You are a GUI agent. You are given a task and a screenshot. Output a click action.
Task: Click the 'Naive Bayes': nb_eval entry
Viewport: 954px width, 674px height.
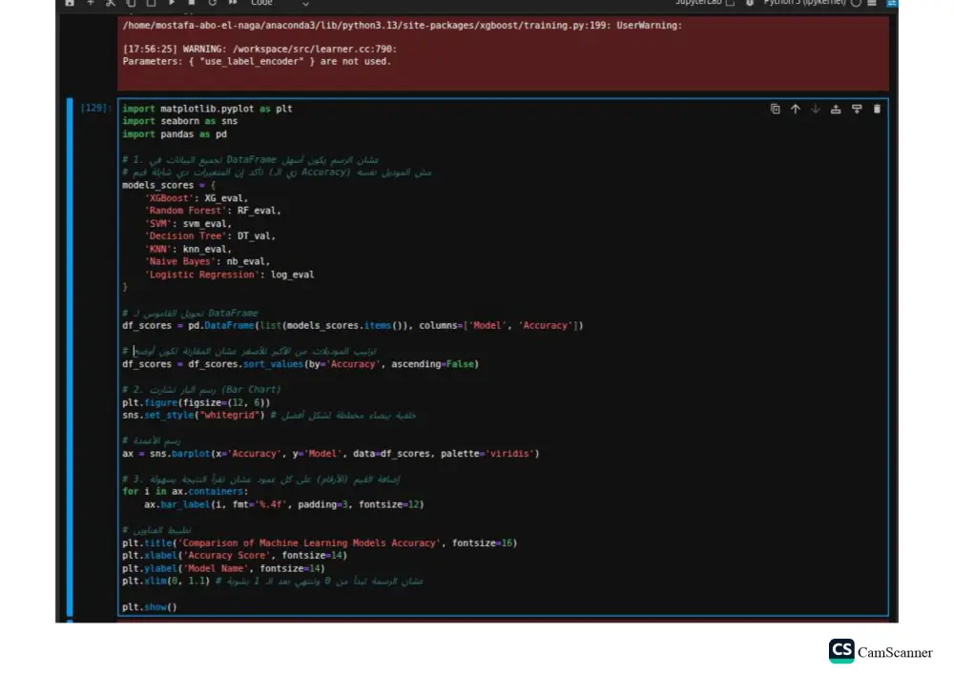coord(207,261)
